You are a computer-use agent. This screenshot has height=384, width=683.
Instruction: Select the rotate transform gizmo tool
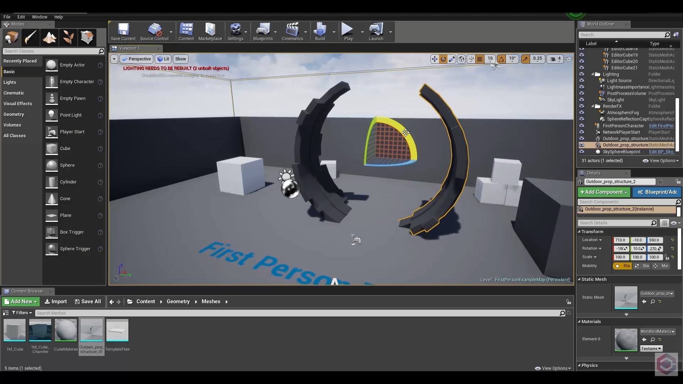(x=443, y=59)
